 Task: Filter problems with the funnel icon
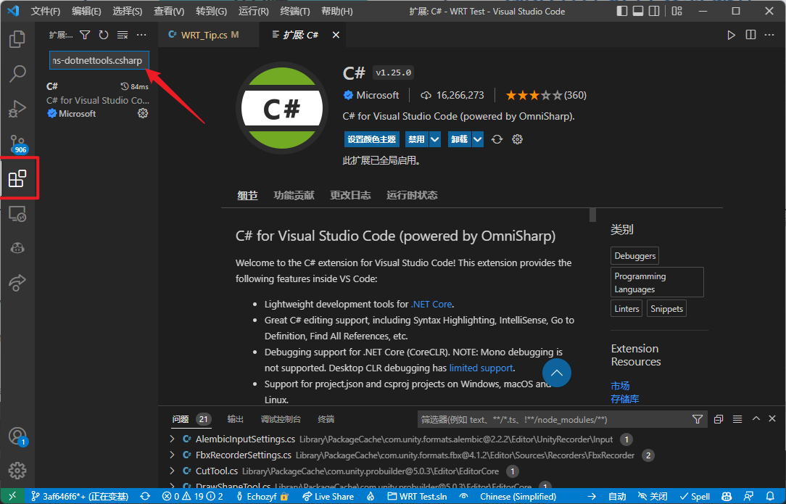click(698, 419)
